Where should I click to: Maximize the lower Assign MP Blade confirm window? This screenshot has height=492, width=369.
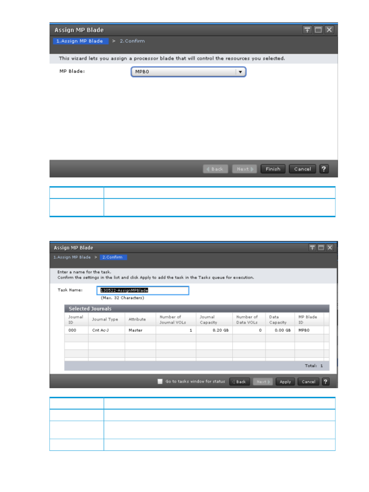click(321, 248)
